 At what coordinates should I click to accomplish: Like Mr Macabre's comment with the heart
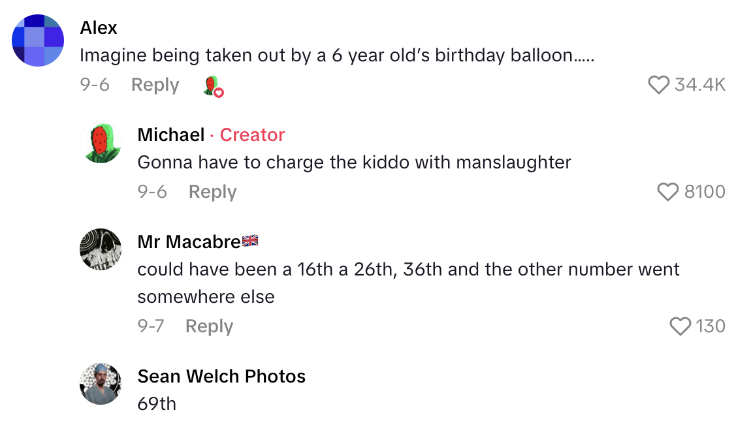pos(680,326)
